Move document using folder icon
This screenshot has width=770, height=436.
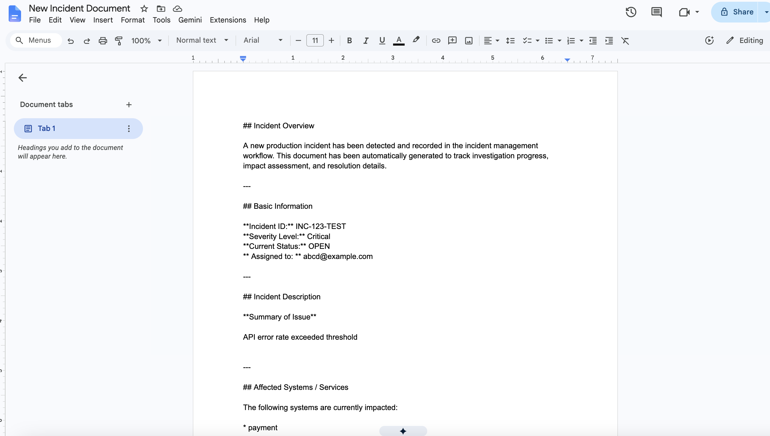161,9
